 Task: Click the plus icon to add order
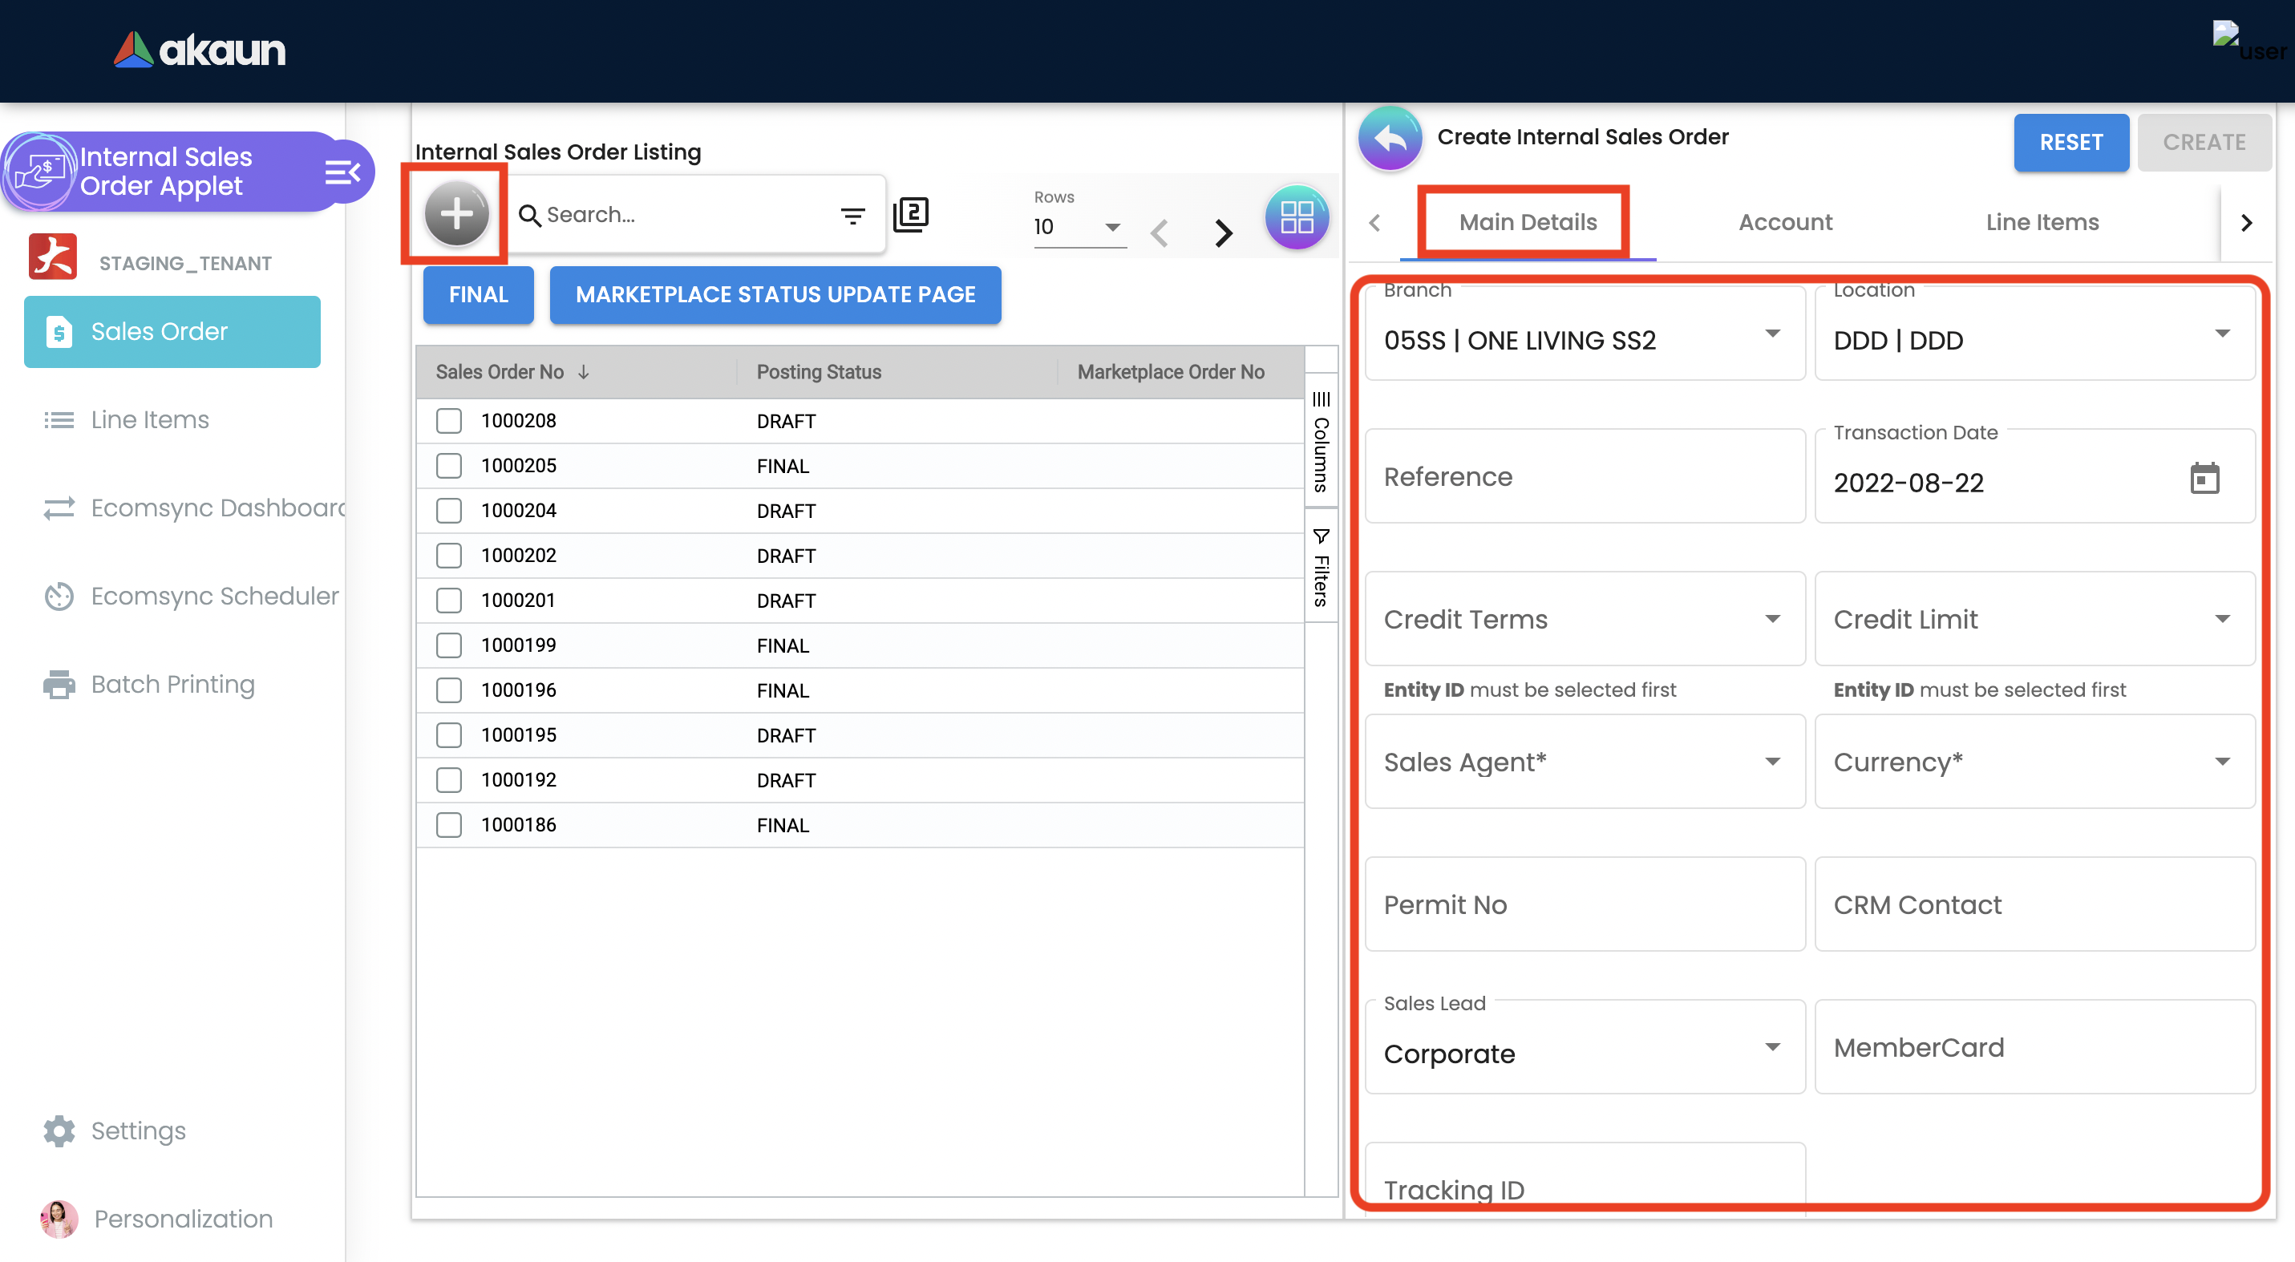point(456,214)
